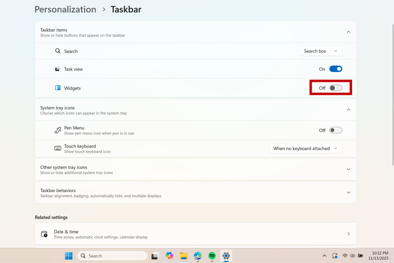Open the Search box dropdown
This screenshot has height=263, width=394.
coord(321,51)
